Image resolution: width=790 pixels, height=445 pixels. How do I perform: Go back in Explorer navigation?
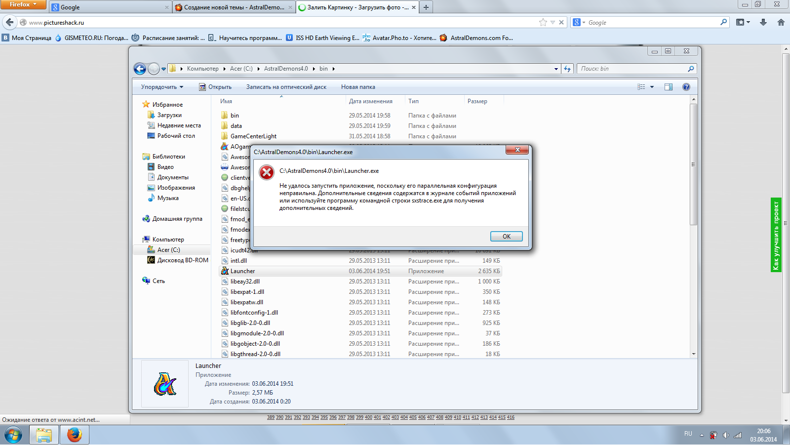(140, 69)
